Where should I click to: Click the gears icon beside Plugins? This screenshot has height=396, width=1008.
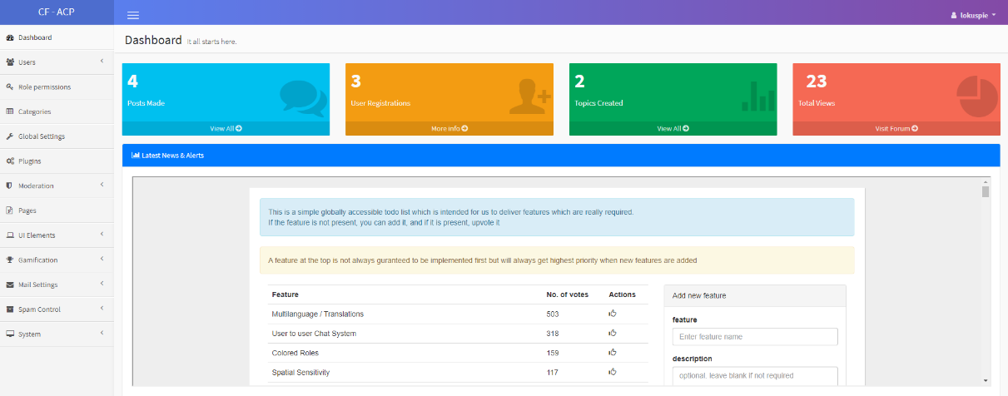[x=10, y=161]
